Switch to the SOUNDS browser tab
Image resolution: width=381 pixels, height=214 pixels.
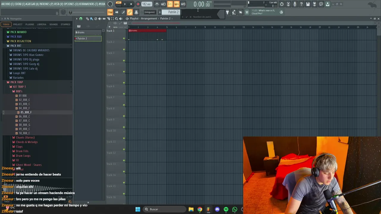click(x=54, y=24)
